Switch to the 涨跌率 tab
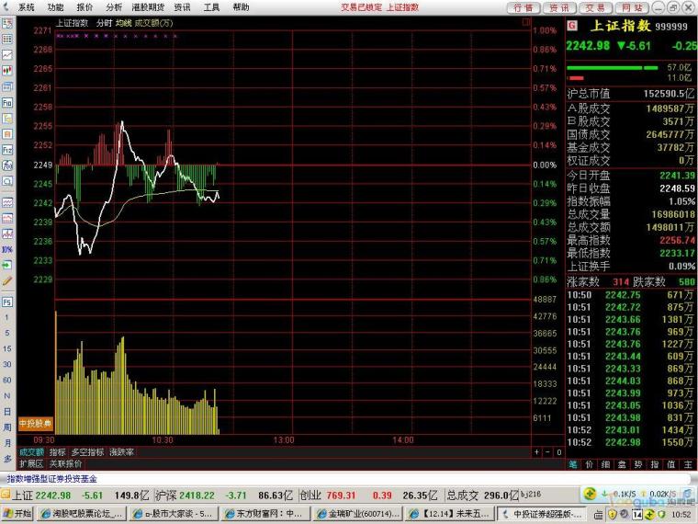This screenshot has width=698, height=524. tap(122, 452)
